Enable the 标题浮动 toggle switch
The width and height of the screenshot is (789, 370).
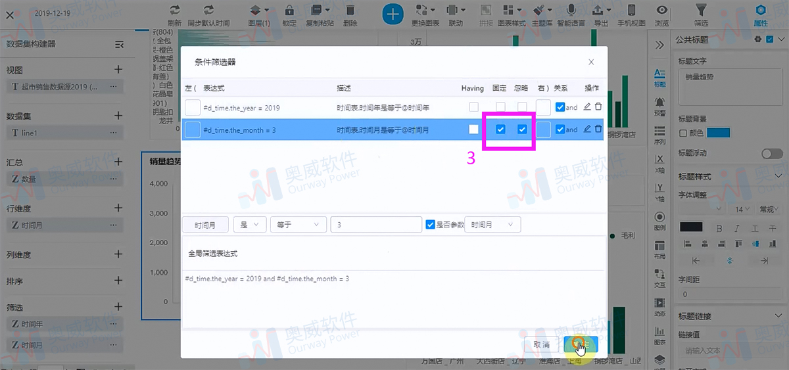click(x=772, y=153)
